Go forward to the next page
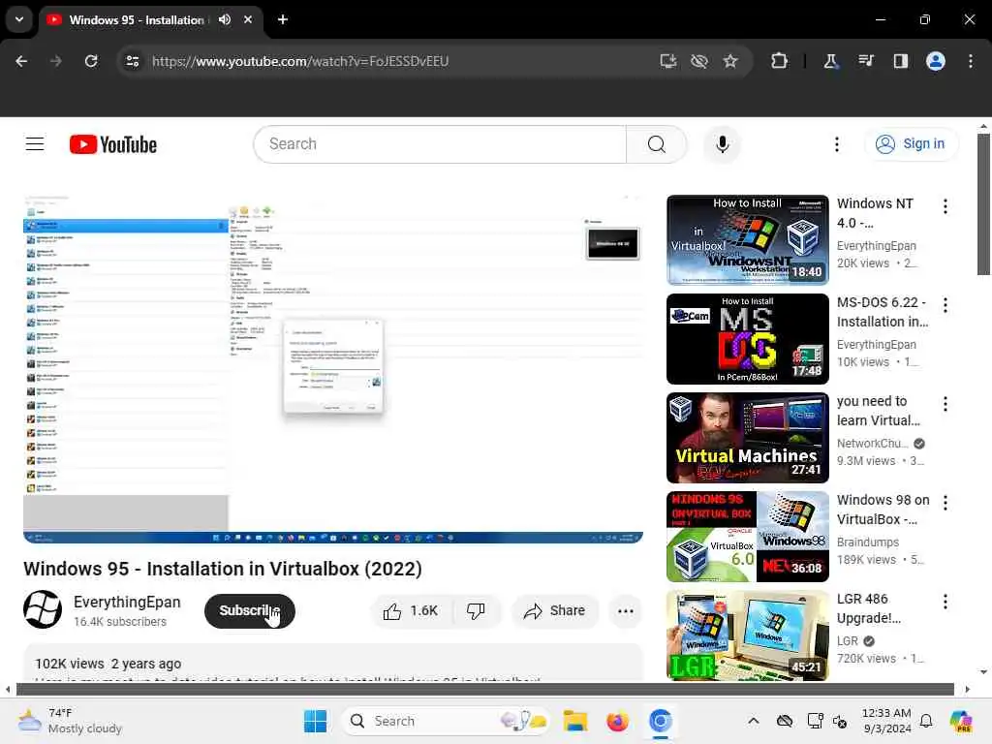The image size is (992, 744). pos(56,61)
